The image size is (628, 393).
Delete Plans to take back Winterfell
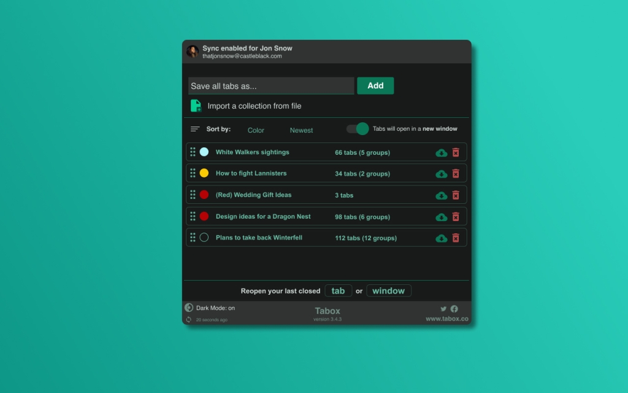click(x=456, y=238)
